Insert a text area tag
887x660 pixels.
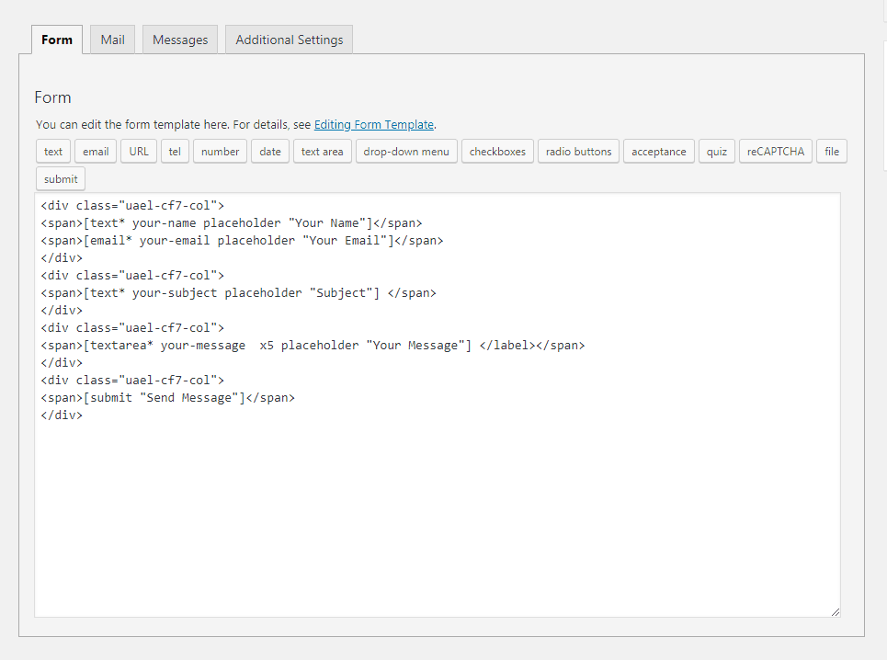322,152
